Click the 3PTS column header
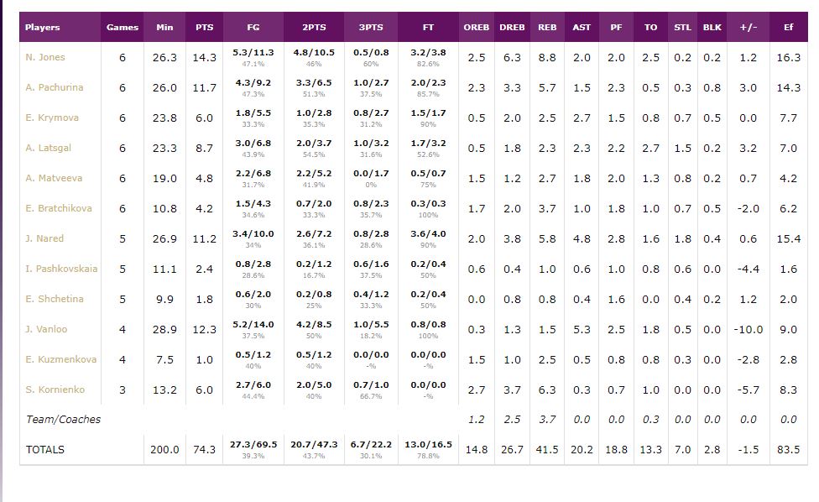This screenshot has height=502, width=819. [x=370, y=27]
